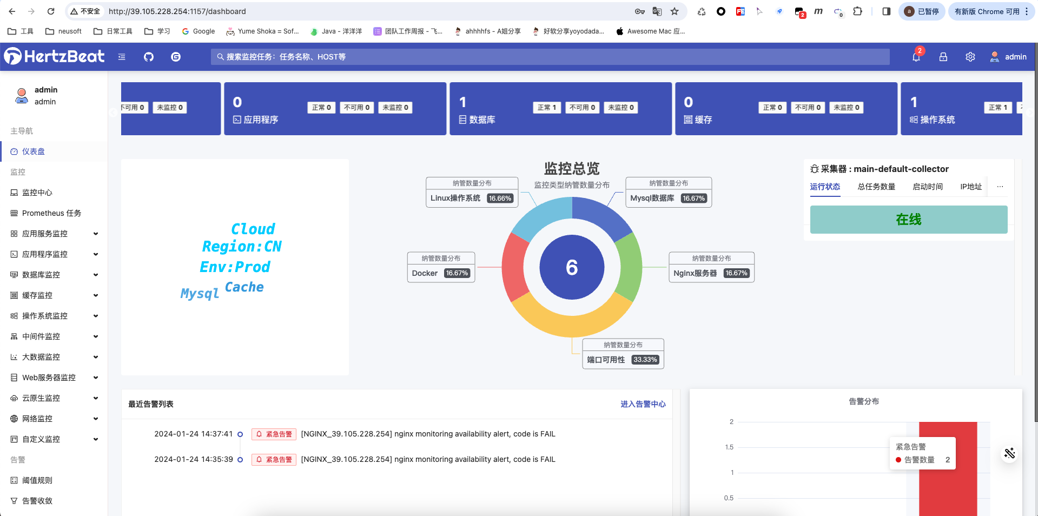
Task: Click the sidebar collapse menu icon
Action: [122, 57]
